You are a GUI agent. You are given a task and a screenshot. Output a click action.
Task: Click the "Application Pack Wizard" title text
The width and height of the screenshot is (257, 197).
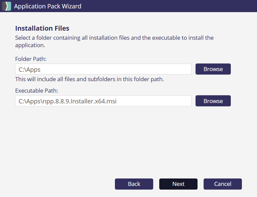48,6
